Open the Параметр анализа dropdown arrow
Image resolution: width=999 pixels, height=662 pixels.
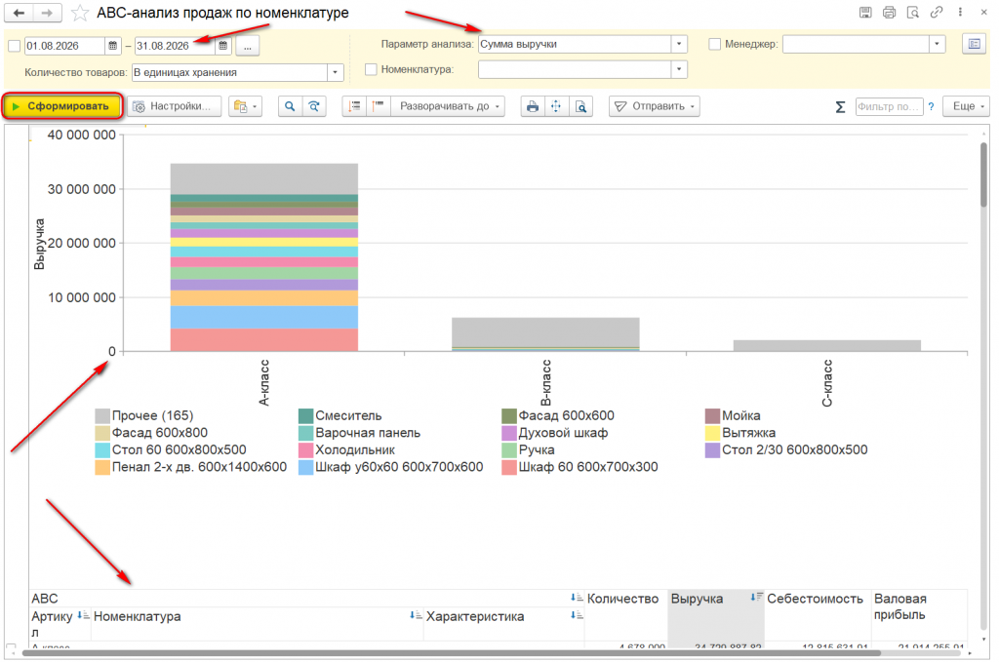[x=679, y=44]
